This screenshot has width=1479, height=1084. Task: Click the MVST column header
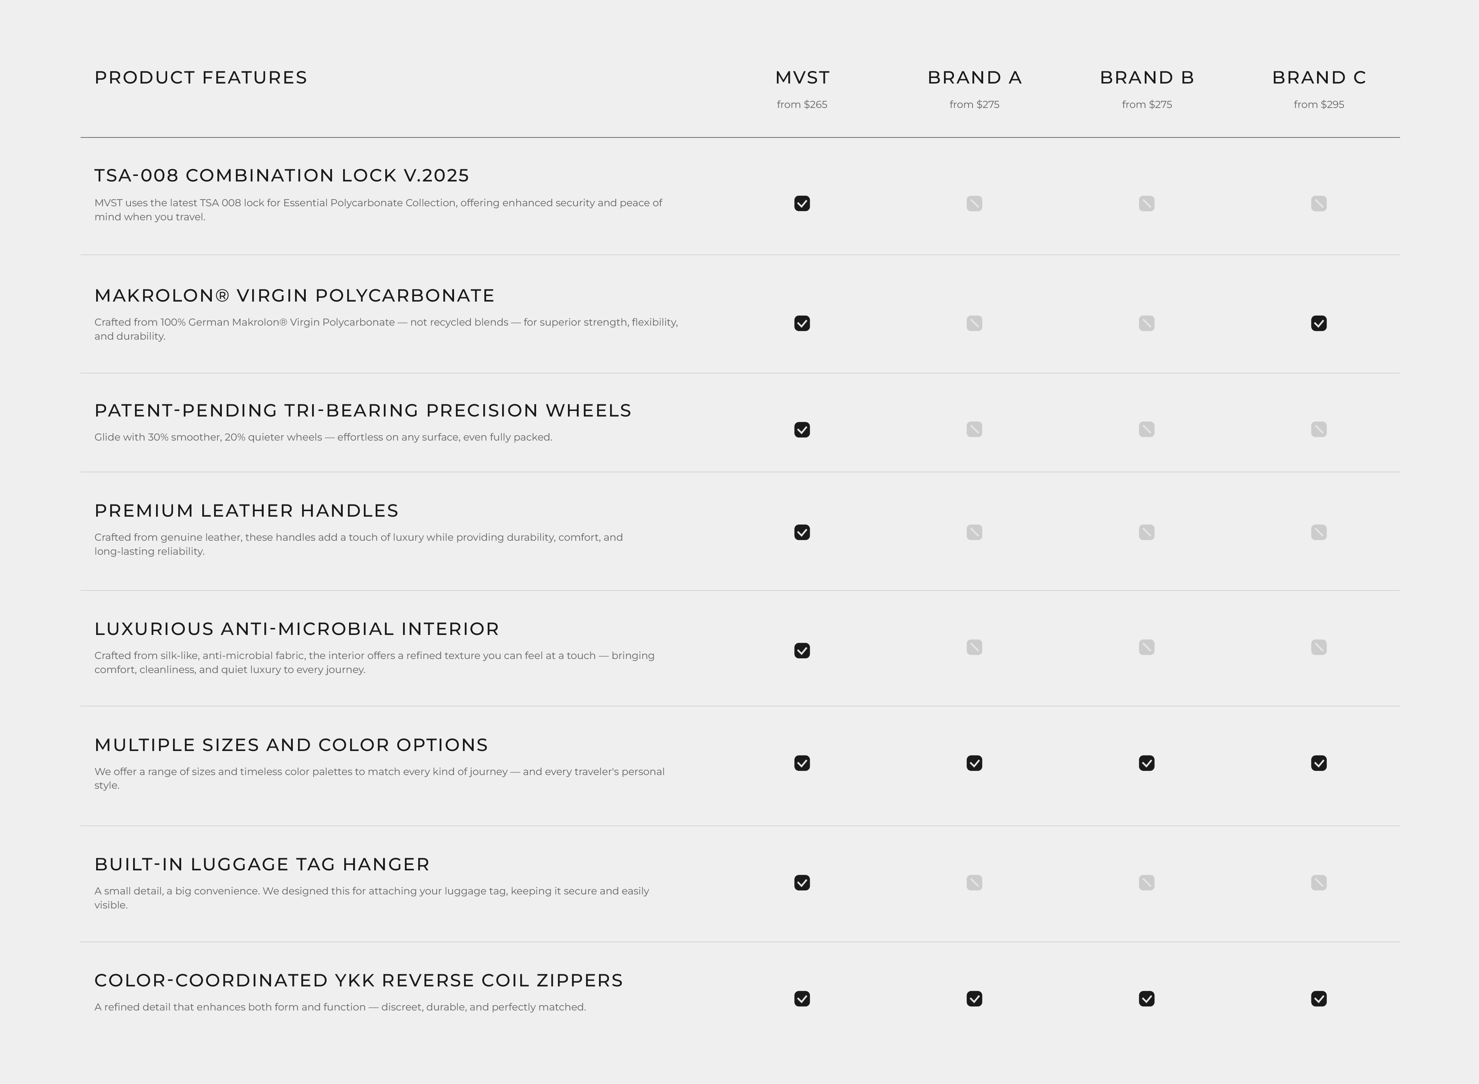pyautogui.click(x=802, y=78)
